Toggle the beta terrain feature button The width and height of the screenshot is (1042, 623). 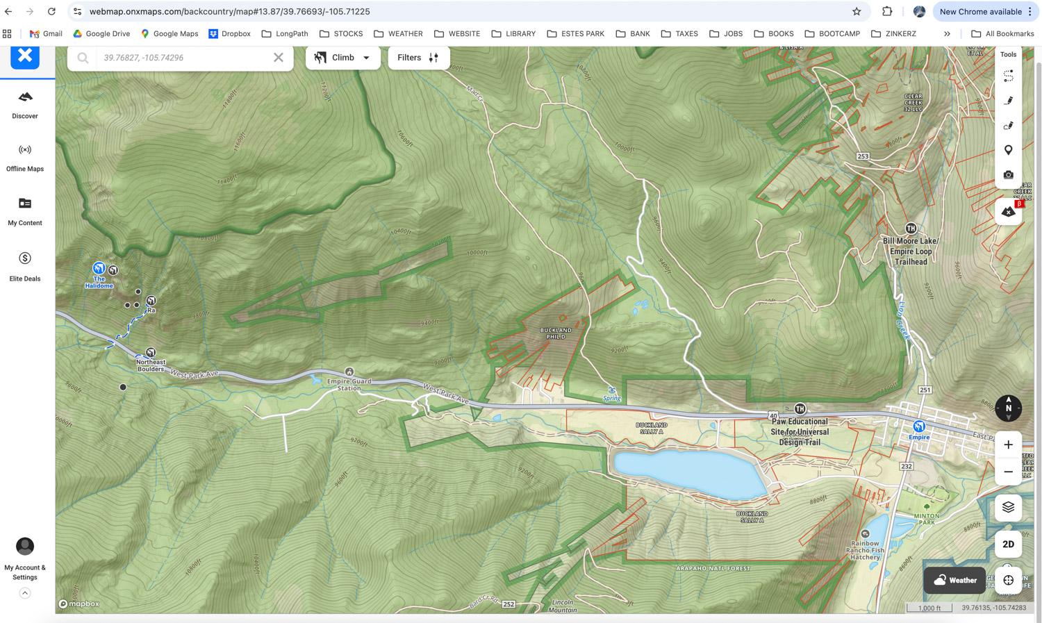1008,211
